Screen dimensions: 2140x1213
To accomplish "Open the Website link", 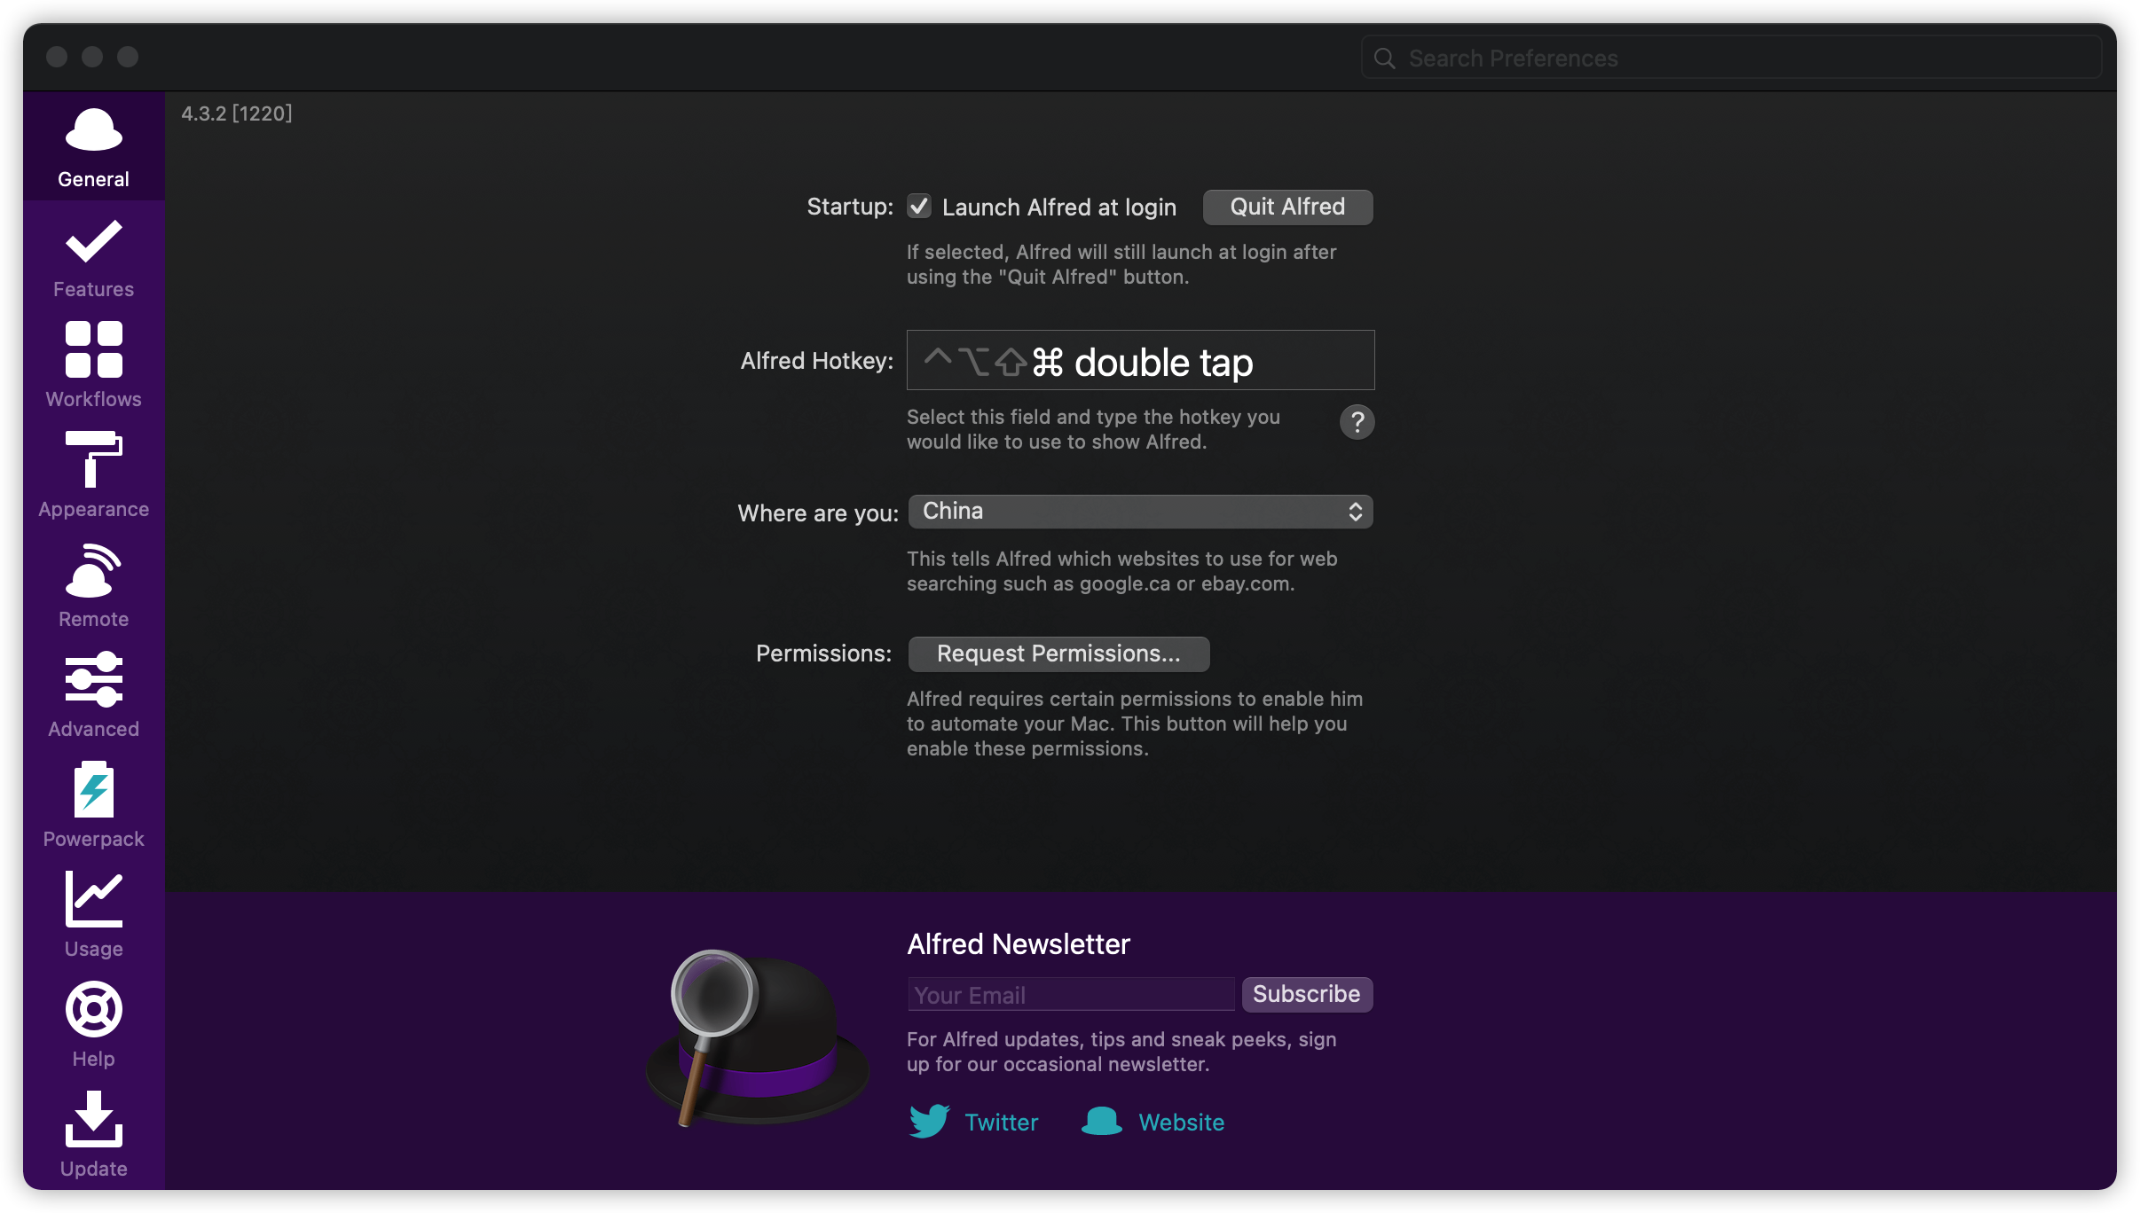I will coord(1181,1123).
